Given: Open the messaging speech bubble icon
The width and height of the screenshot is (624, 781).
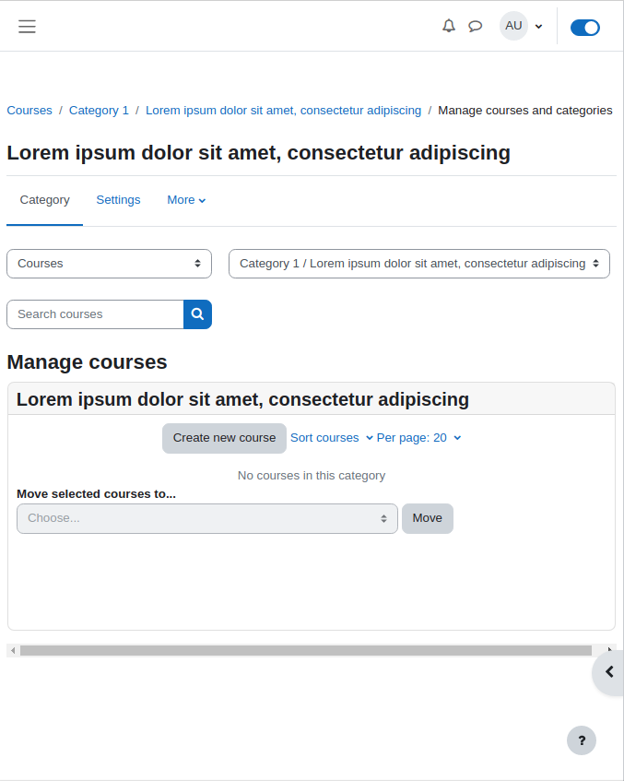Looking at the screenshot, I should tap(475, 26).
